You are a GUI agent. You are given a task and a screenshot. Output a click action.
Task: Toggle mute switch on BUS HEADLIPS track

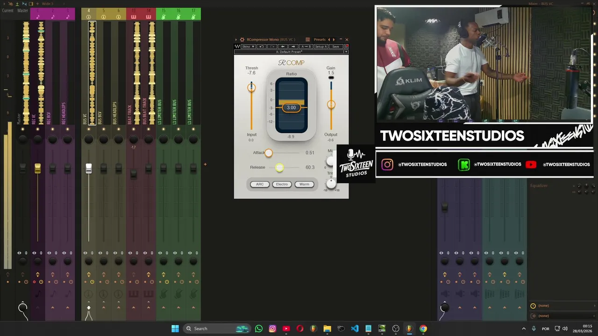tap(119, 129)
